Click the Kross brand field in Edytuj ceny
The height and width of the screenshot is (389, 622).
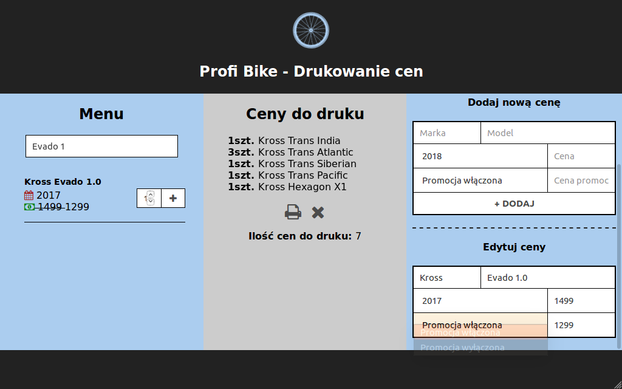[447, 277]
